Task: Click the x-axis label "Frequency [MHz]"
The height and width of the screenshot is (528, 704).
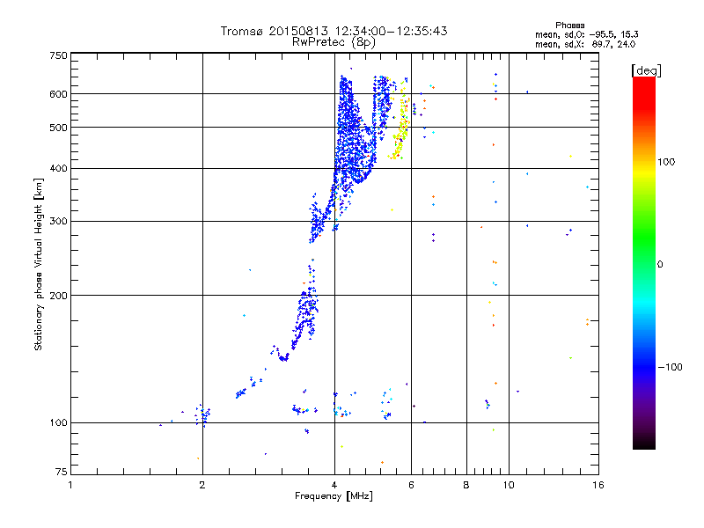Action: pyautogui.click(x=334, y=496)
